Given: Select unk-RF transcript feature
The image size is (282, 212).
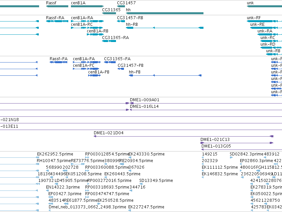Looking at the screenshot, I should click(264, 21).
